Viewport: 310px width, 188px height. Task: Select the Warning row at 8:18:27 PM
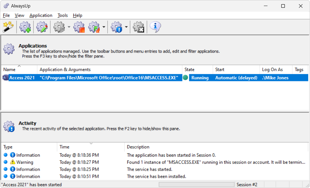tap(155, 162)
